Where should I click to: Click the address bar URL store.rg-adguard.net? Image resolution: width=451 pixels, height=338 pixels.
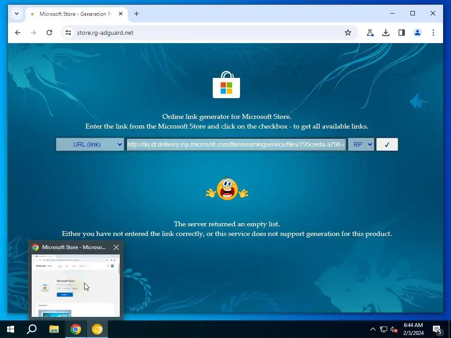(105, 33)
